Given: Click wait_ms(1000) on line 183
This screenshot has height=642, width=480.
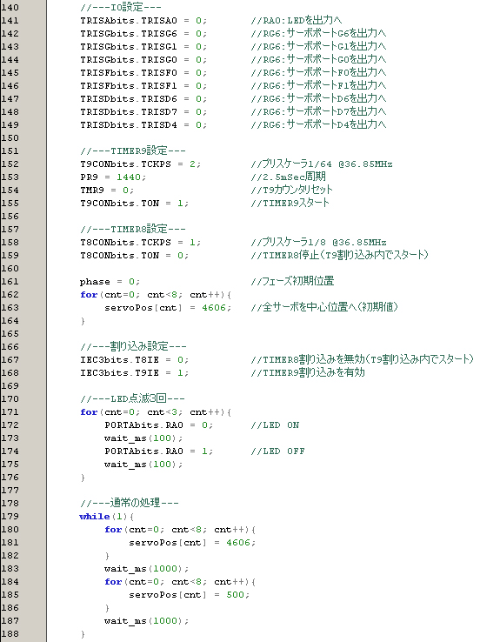Looking at the screenshot, I should (146, 568).
